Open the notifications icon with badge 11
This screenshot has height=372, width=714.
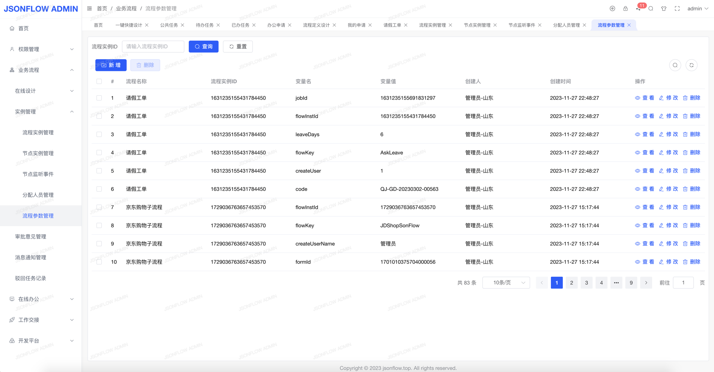(x=638, y=9)
